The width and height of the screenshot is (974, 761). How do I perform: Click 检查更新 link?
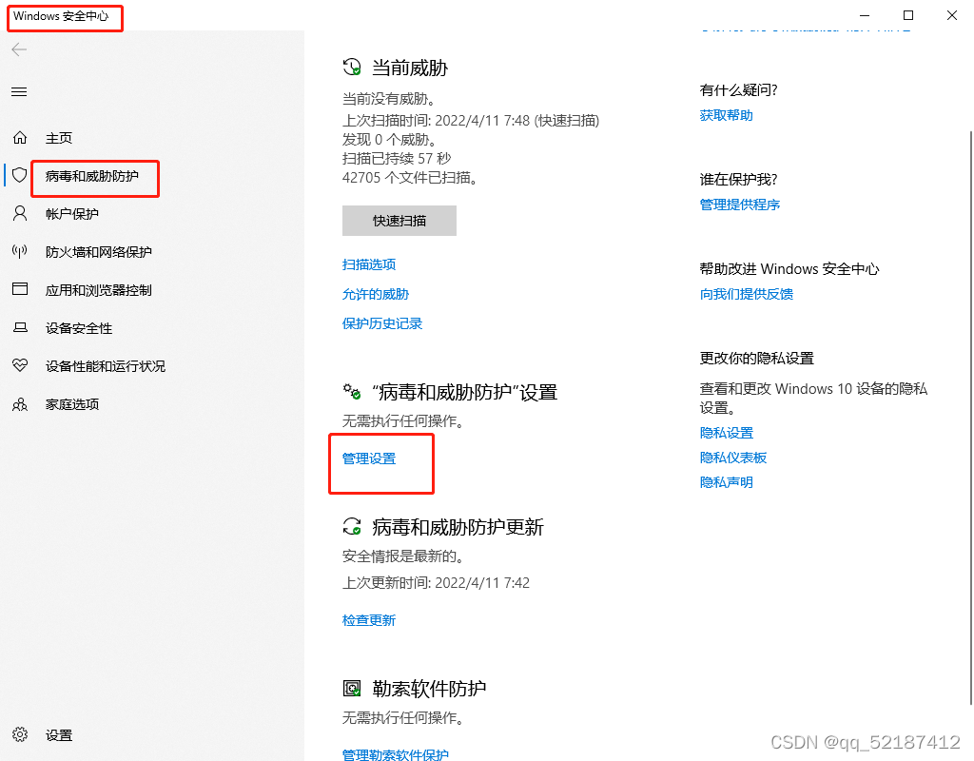pyautogui.click(x=369, y=620)
